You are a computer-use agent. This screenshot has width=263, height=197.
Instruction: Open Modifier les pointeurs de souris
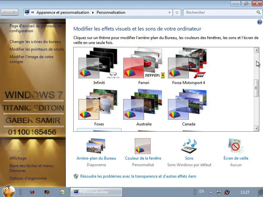click(37, 49)
